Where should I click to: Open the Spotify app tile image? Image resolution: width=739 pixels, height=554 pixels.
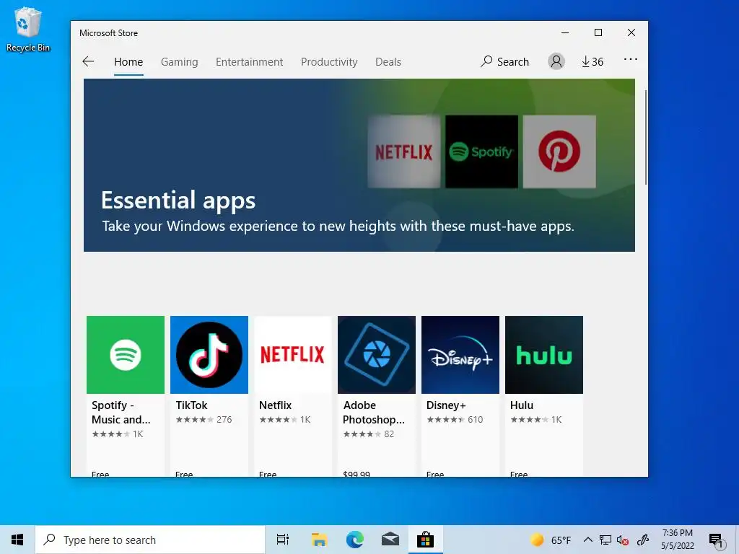[126, 355]
